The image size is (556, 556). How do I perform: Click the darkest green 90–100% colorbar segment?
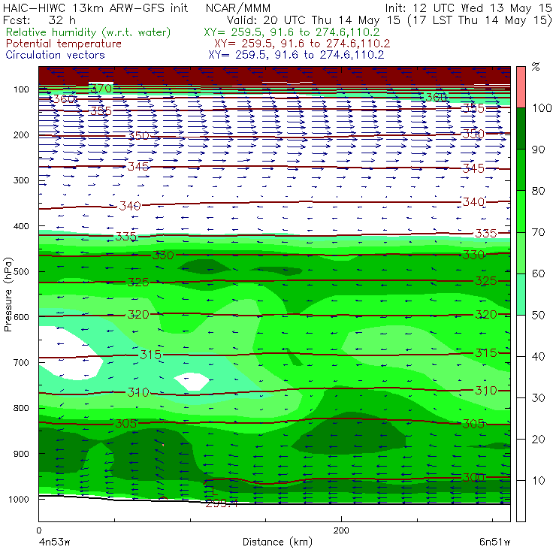click(x=521, y=128)
